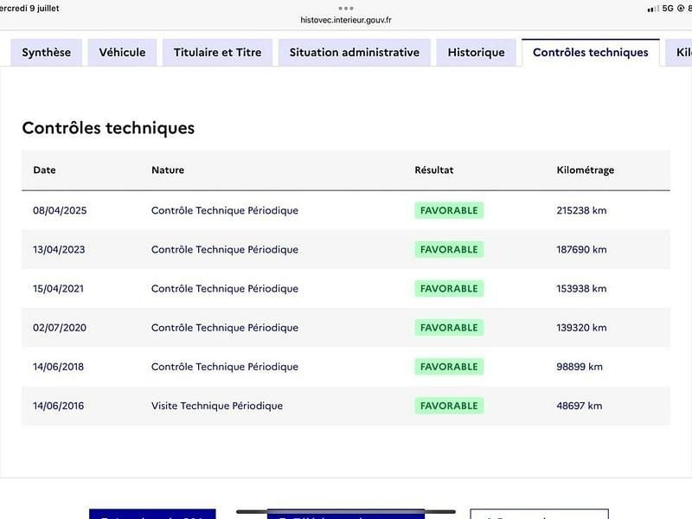
Task: Open the partially visible Kilométrage tab
Action: (x=682, y=53)
